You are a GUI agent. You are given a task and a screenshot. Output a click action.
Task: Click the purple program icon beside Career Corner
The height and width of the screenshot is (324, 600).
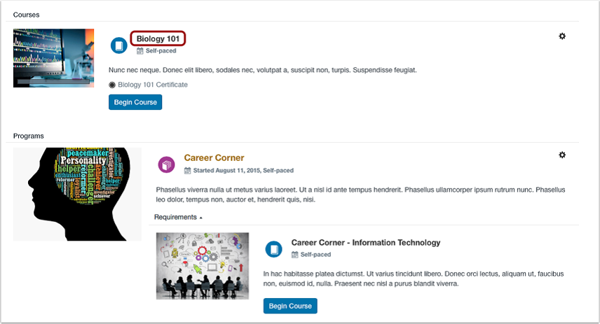click(x=166, y=164)
